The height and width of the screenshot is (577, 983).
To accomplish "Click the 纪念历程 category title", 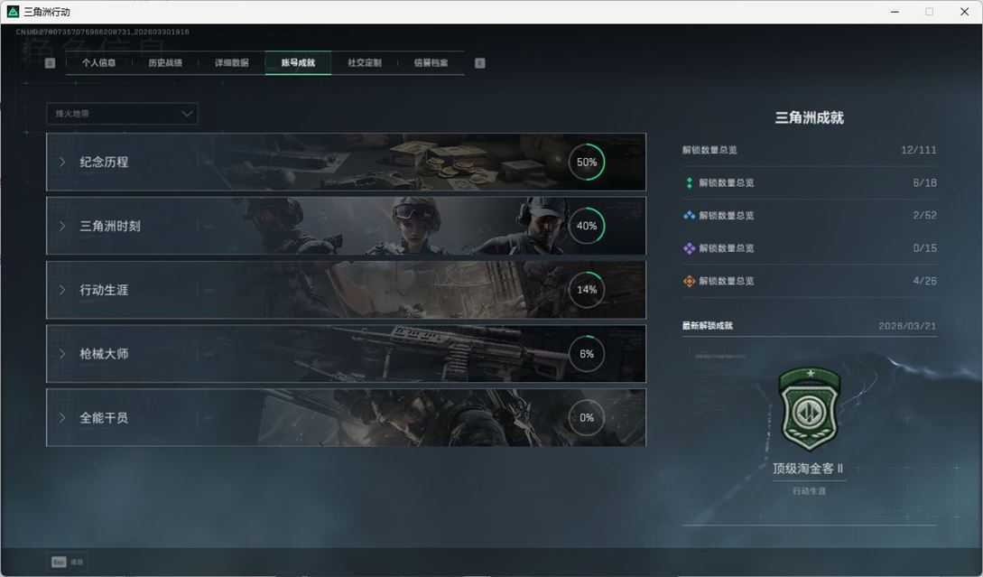I will click(104, 162).
